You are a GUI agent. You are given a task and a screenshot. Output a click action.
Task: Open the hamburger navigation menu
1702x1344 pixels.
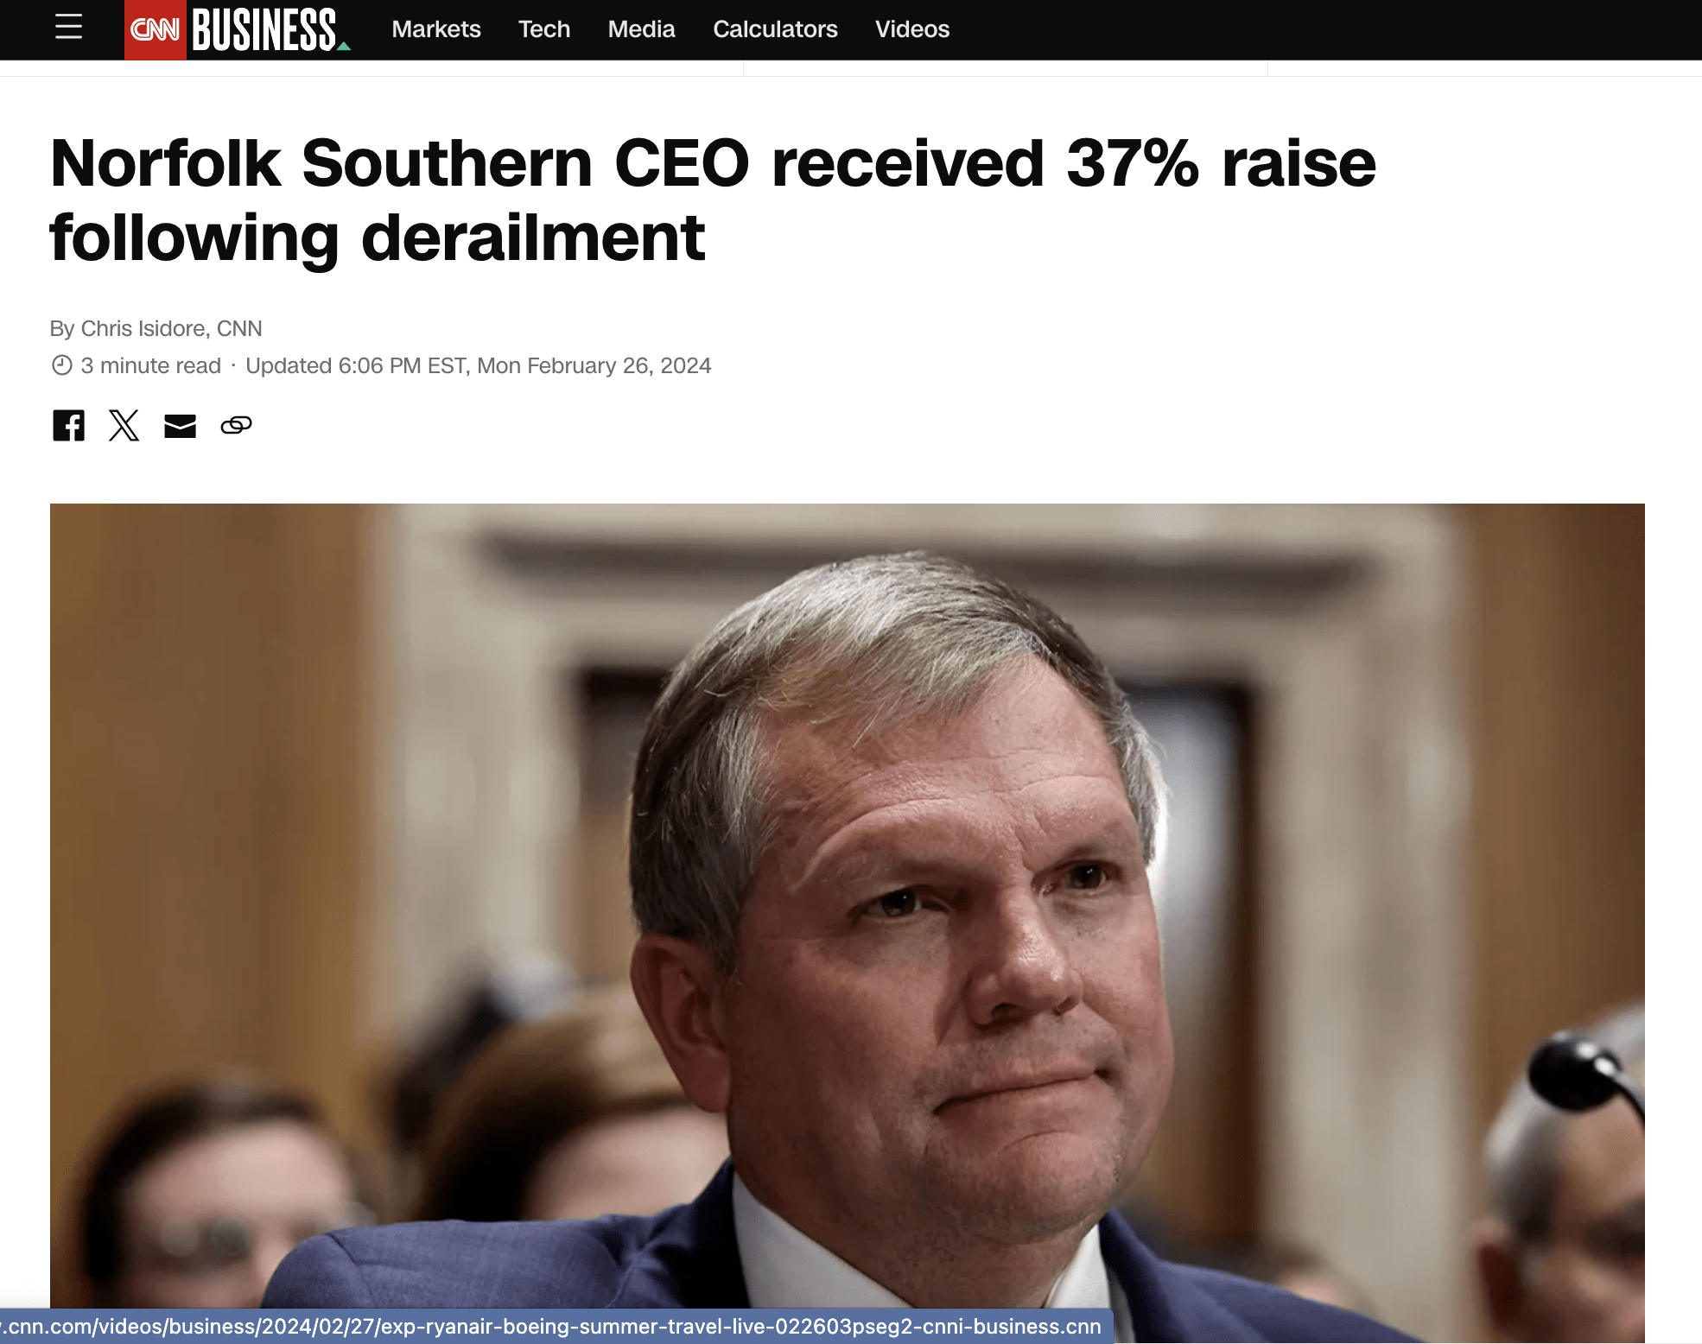click(68, 29)
